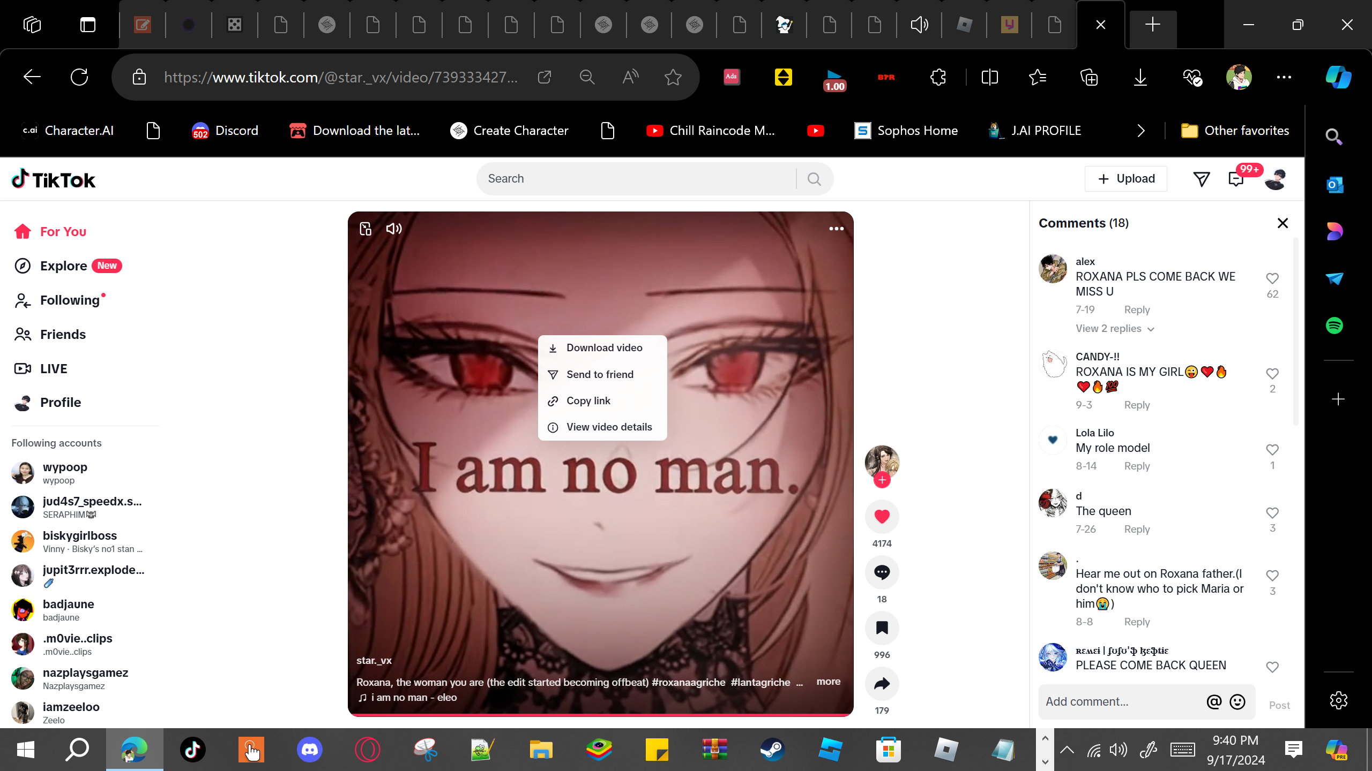
Task: Unlike the video using red heart
Action: 882,516
